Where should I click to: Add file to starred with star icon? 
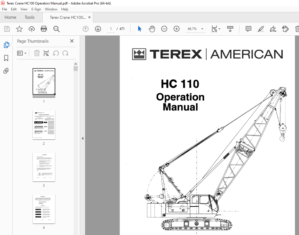19,29
